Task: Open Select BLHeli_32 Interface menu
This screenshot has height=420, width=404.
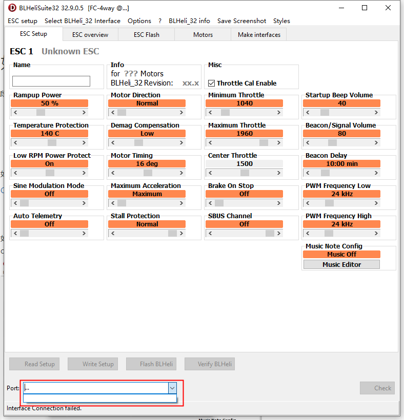Action: [83, 21]
